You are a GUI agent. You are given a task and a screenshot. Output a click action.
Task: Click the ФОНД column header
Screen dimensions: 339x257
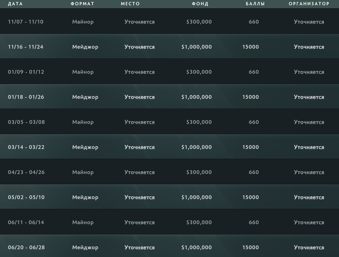click(x=200, y=4)
